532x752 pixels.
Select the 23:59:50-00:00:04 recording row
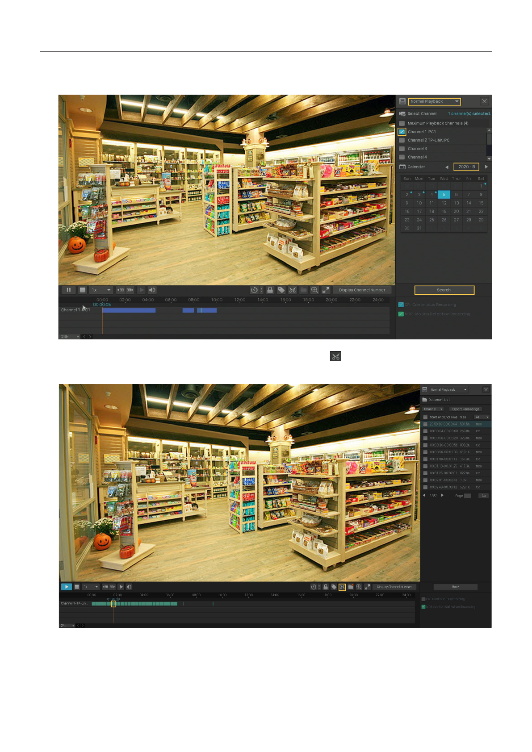coord(449,424)
